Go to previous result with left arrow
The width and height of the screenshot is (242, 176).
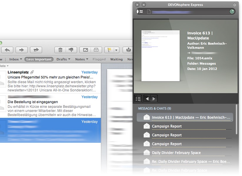(147, 98)
